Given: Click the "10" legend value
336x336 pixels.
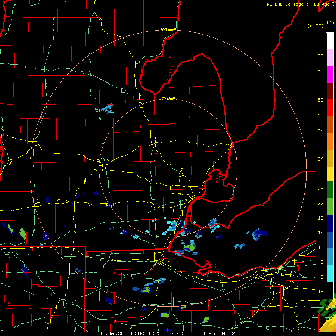Looking at the screenshot, I should [x=321, y=248].
